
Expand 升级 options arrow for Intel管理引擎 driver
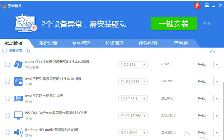[x=217, y=81]
